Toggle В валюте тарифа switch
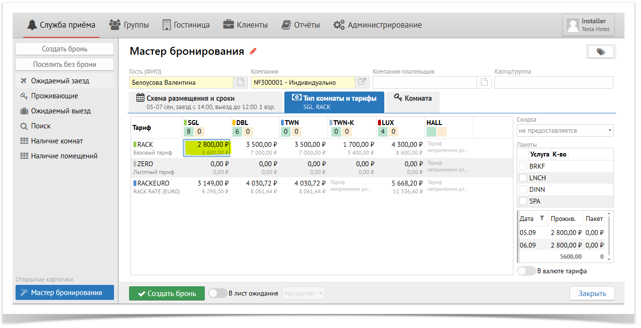Image resolution: width=641 pixels, height=328 pixels. [x=526, y=271]
